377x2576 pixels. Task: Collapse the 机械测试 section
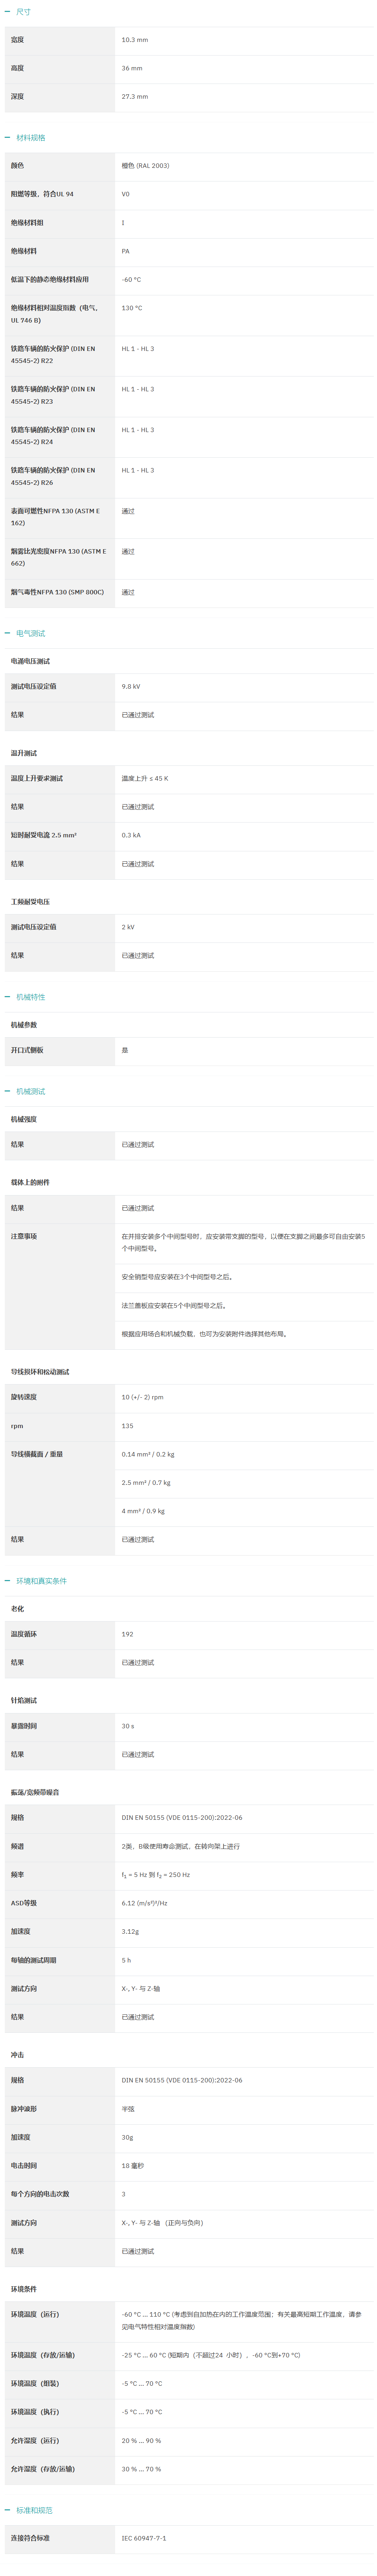point(25,1091)
